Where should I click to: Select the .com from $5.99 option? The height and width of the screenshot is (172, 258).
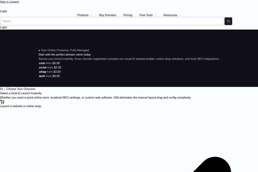49,63
